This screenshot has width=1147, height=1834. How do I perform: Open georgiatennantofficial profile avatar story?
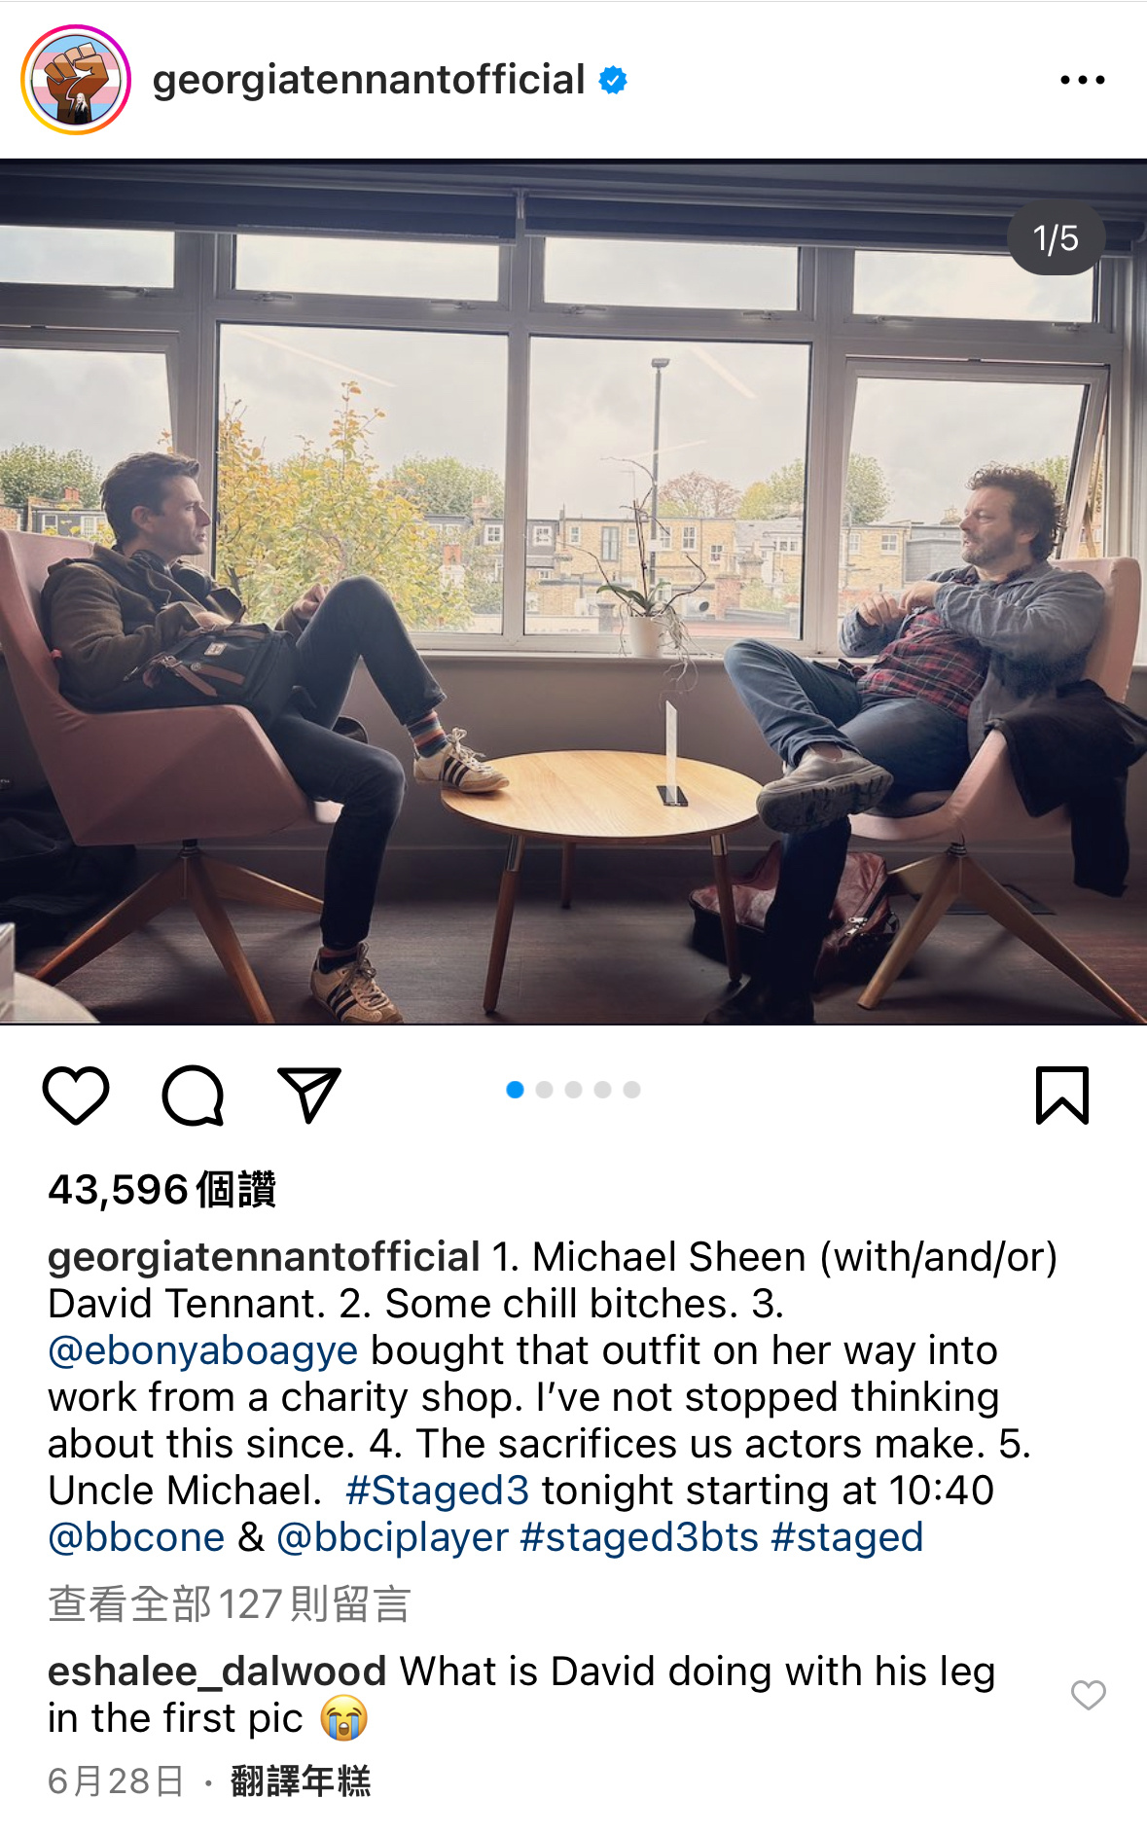click(76, 80)
